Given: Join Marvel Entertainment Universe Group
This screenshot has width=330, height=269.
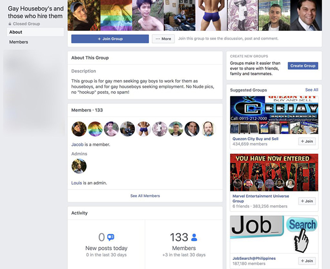Looking at the screenshot, I should [x=307, y=201].
